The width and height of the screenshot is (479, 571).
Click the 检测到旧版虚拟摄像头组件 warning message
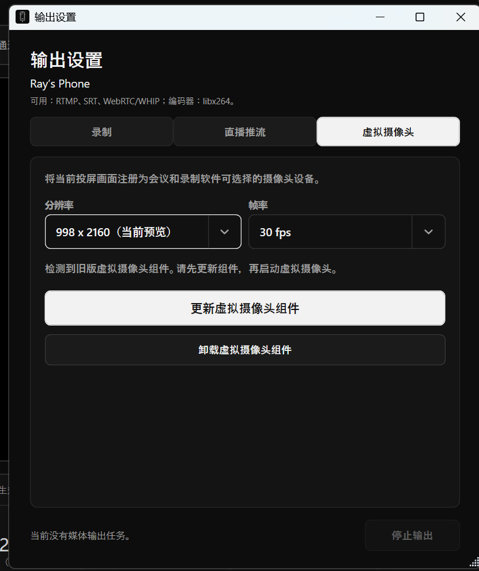191,269
